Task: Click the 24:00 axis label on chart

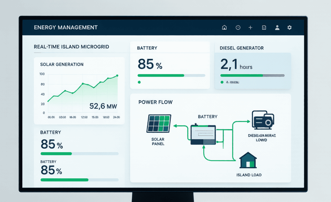Action: (116, 117)
